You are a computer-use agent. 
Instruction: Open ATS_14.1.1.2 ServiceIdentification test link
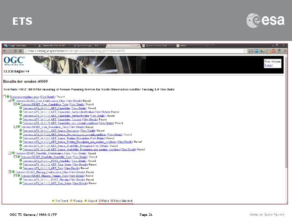click(x=58, y=112)
